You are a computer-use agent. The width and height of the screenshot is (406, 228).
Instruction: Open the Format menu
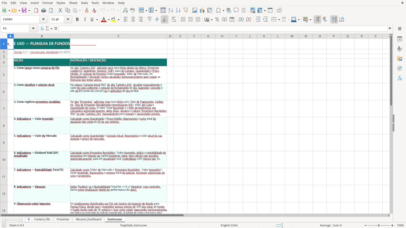pyautogui.click(x=47, y=3)
